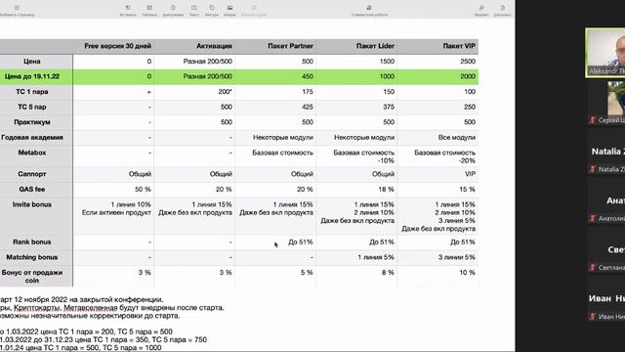Select the 'Практикум' row header

(x=36, y=122)
